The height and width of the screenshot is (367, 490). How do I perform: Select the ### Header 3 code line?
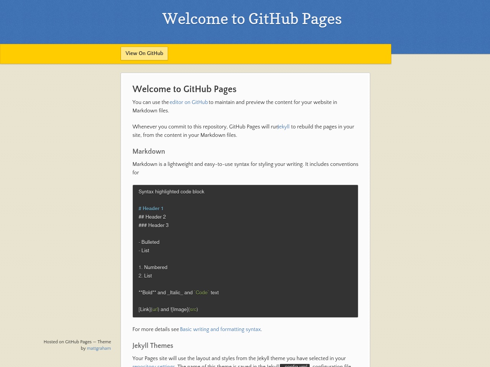click(154, 226)
